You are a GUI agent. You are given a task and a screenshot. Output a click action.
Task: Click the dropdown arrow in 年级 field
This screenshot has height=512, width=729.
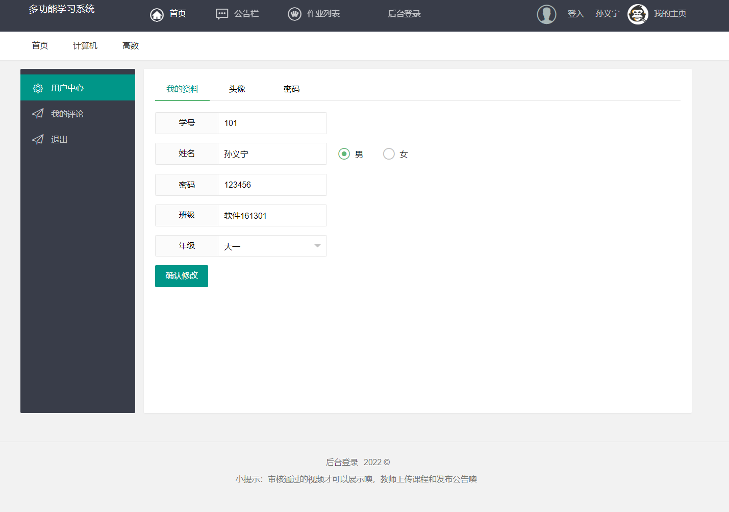[316, 246]
